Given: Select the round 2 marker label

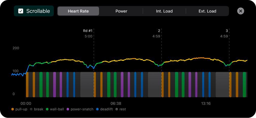Looking at the screenshot, I should tap(159, 31).
